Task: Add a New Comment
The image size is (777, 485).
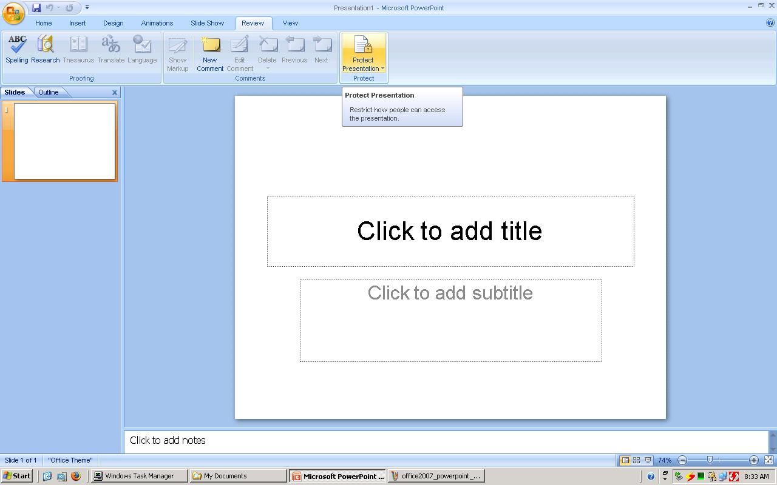Action: [x=210, y=53]
